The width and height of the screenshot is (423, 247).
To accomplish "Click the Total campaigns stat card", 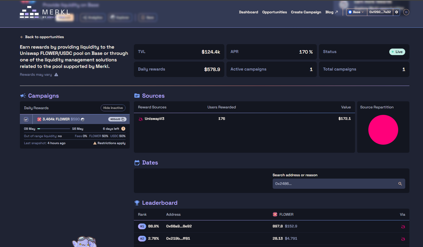I will click(364, 69).
